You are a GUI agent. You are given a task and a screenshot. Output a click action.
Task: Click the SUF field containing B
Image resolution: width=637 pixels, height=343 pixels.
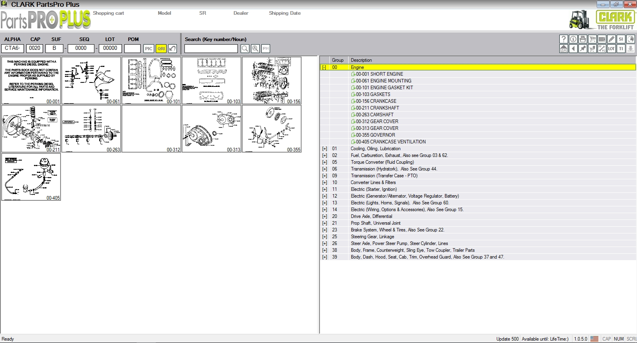click(x=54, y=48)
